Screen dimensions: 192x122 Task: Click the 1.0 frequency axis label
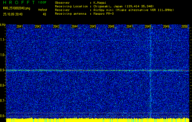[x=3, y=55]
